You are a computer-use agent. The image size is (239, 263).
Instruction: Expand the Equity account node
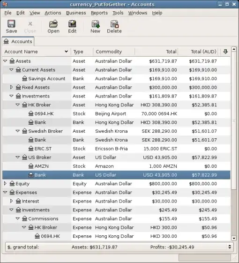click(x=5, y=183)
